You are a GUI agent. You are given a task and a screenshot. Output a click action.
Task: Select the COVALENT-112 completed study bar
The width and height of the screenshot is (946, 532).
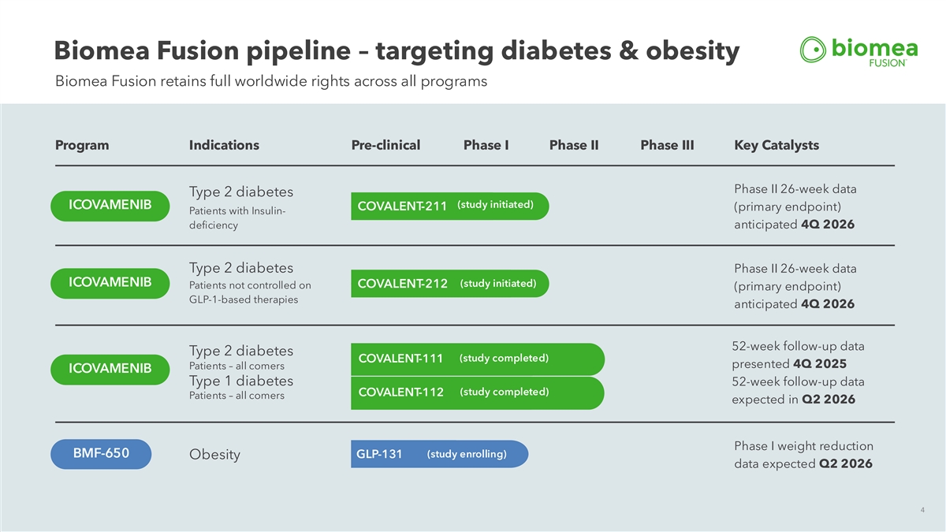(x=477, y=392)
